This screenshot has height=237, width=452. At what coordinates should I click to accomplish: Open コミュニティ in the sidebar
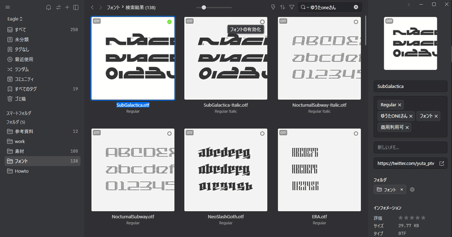click(x=42, y=79)
